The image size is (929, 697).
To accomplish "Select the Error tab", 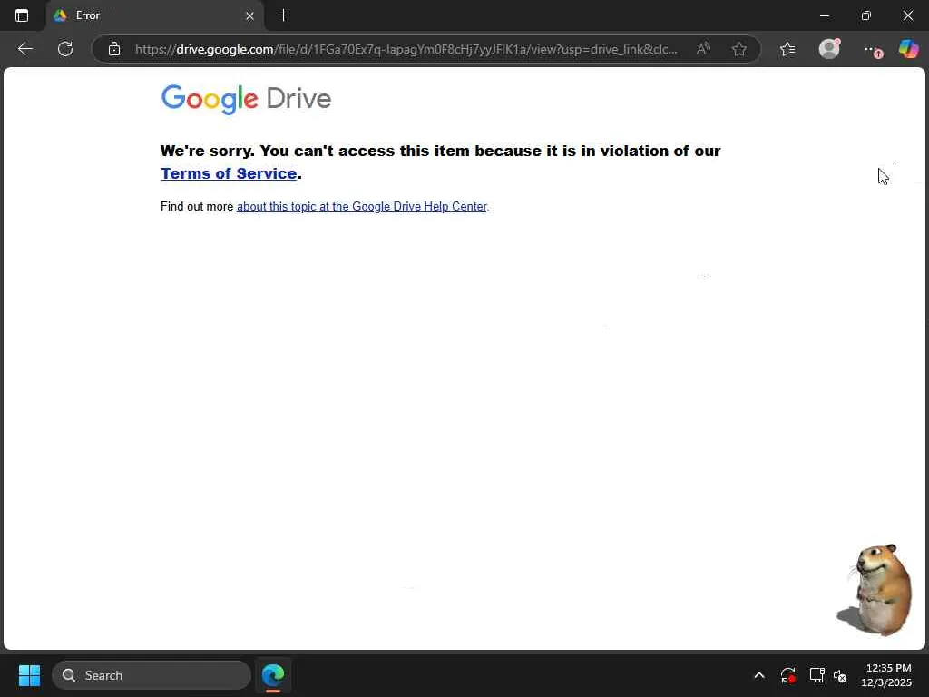I will 154,16.
